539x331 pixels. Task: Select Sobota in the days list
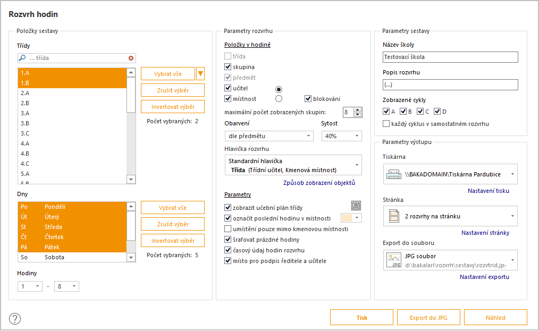click(x=72, y=257)
